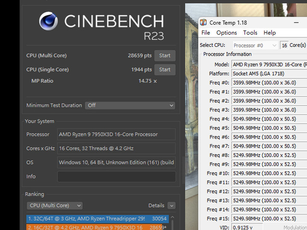Click the Info input field in Cinebench

[116, 177]
